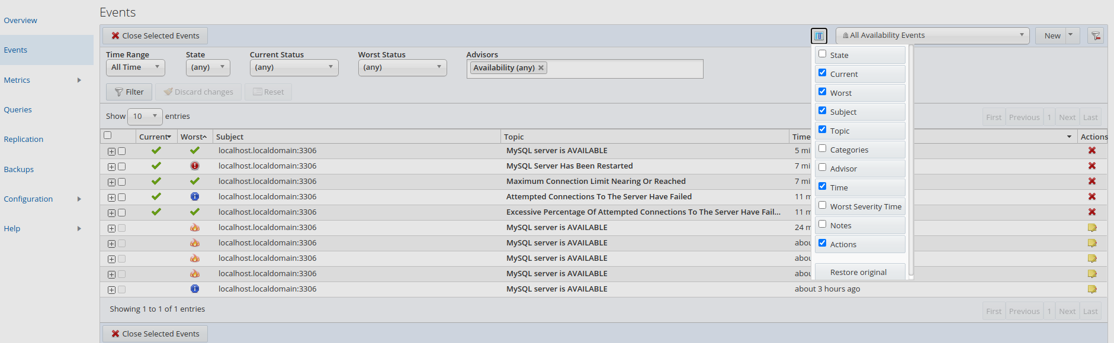1114x343 pixels.
Task: Click the red critical status icon in Worst column
Action: pos(195,166)
